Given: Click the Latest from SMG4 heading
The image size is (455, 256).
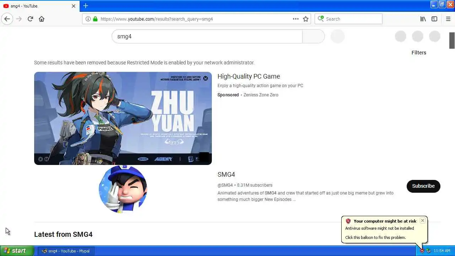Looking at the screenshot, I should pos(63,234).
